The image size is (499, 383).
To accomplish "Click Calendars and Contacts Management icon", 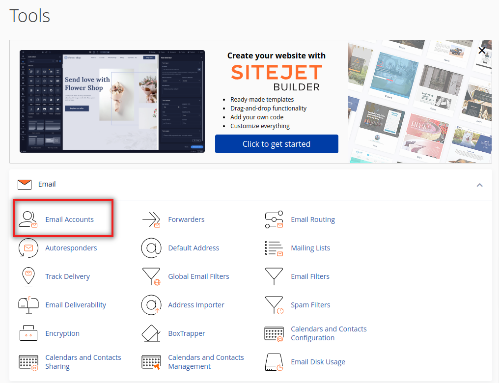I will pyautogui.click(x=151, y=362).
